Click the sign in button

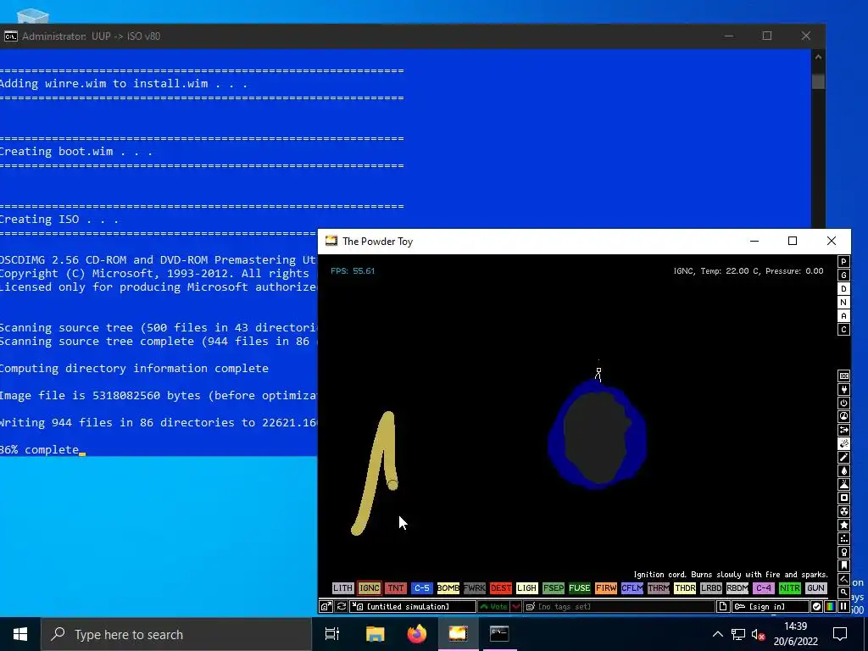click(770, 607)
